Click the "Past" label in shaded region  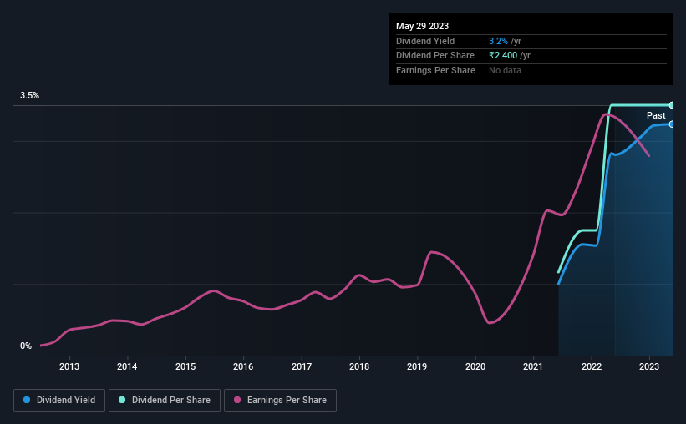[656, 115]
